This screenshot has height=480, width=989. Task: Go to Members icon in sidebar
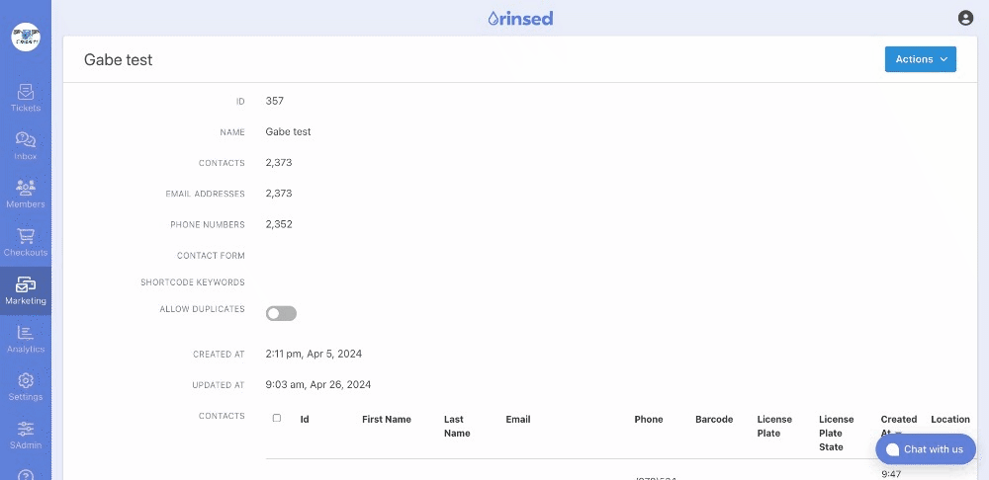pyautogui.click(x=26, y=188)
